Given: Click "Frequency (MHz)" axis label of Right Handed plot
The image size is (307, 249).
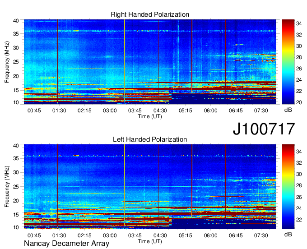Looking at the screenshot, I should point(7,62).
